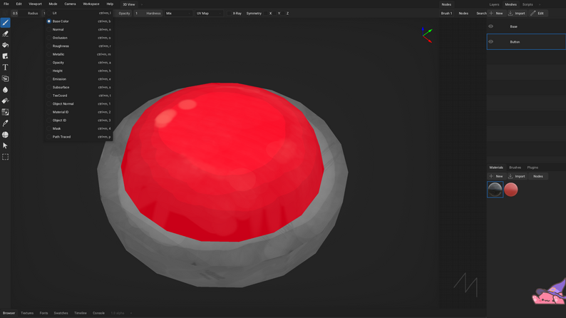Open the Edit menu
The height and width of the screenshot is (318, 566).
click(x=19, y=4)
